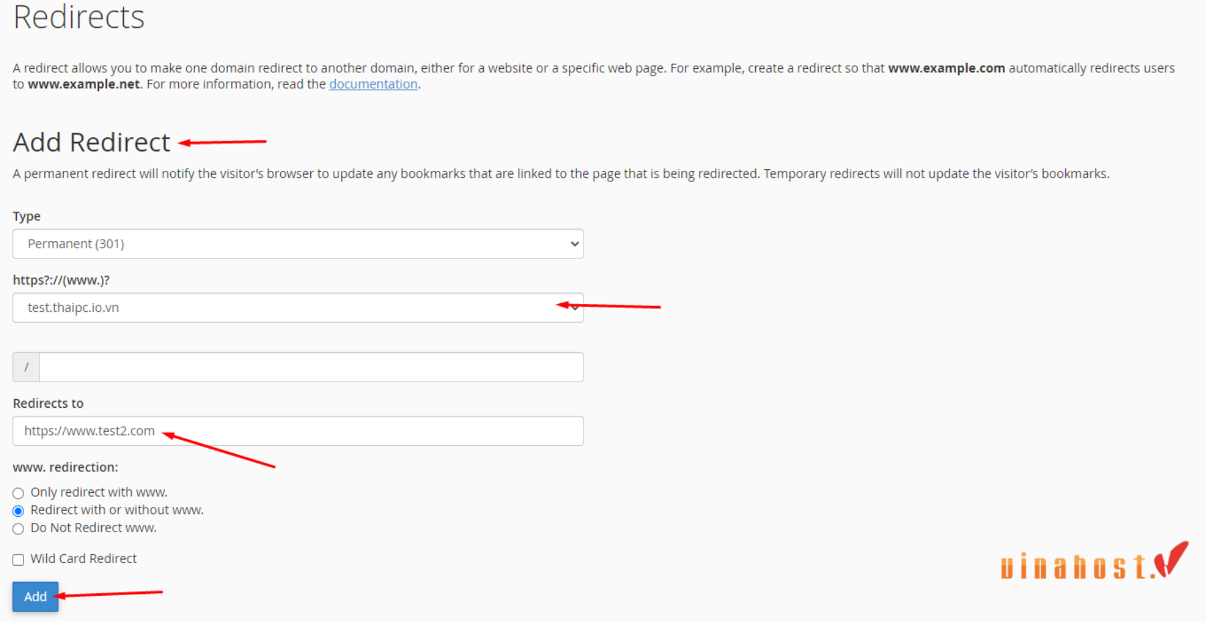
Task: Click the www. redirection: label
Action: point(66,467)
